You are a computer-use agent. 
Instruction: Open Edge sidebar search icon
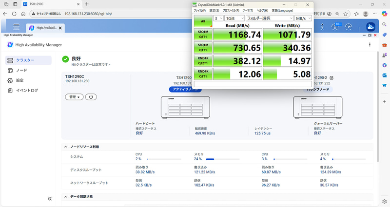385,24
